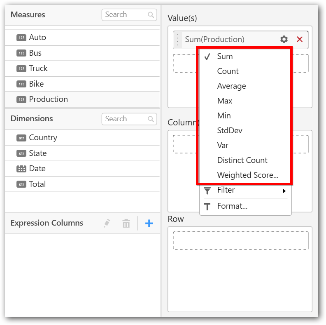
Task: Click the Format text icon in menu
Action: click(x=208, y=206)
